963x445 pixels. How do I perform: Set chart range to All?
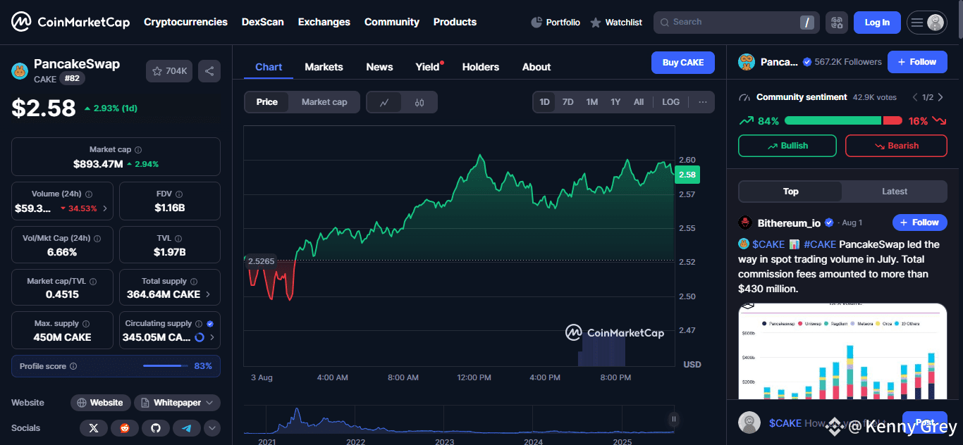pyautogui.click(x=639, y=102)
